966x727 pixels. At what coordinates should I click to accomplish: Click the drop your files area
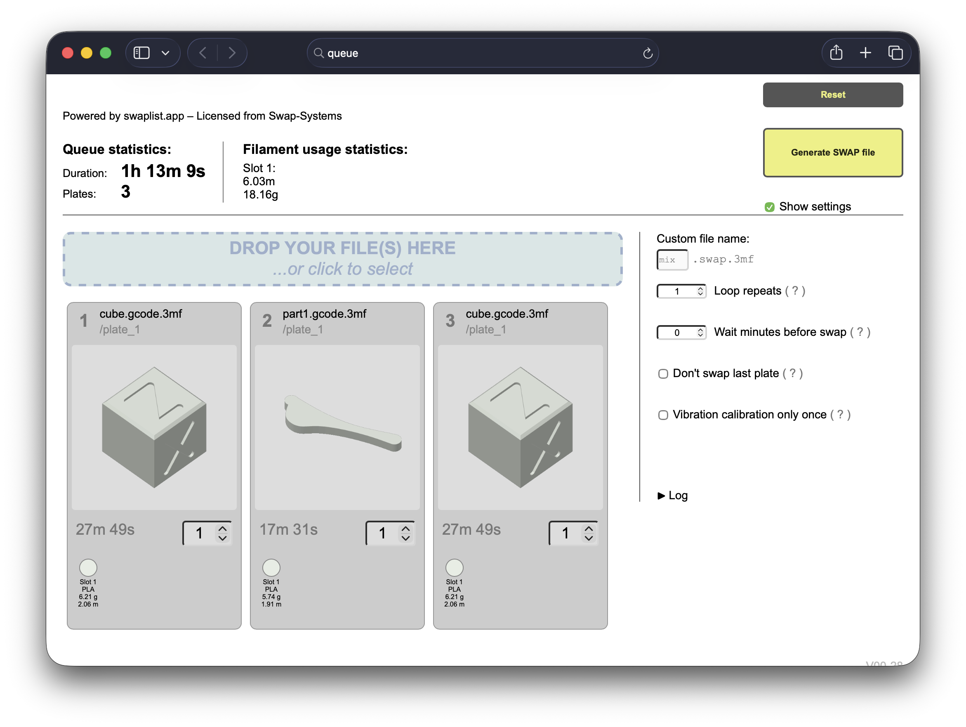[x=342, y=259]
